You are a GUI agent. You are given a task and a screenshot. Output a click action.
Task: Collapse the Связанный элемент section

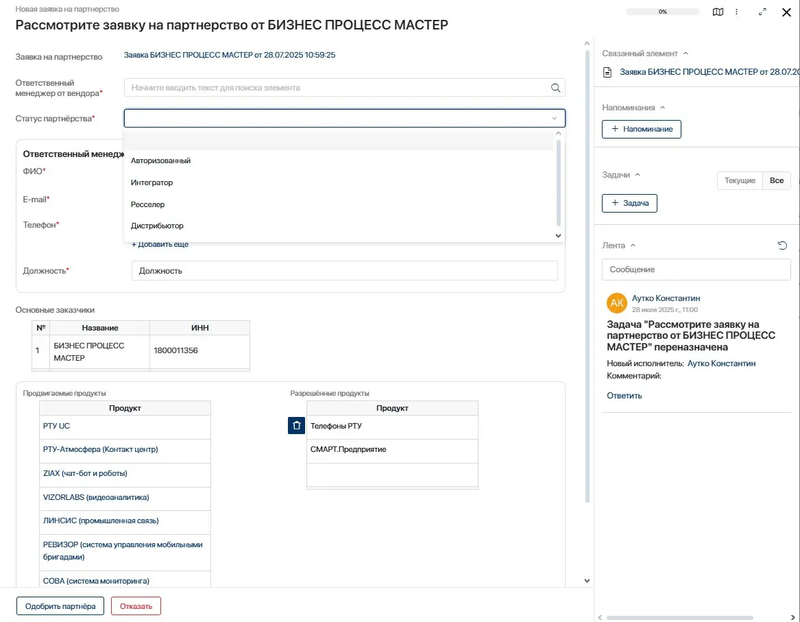[686, 53]
